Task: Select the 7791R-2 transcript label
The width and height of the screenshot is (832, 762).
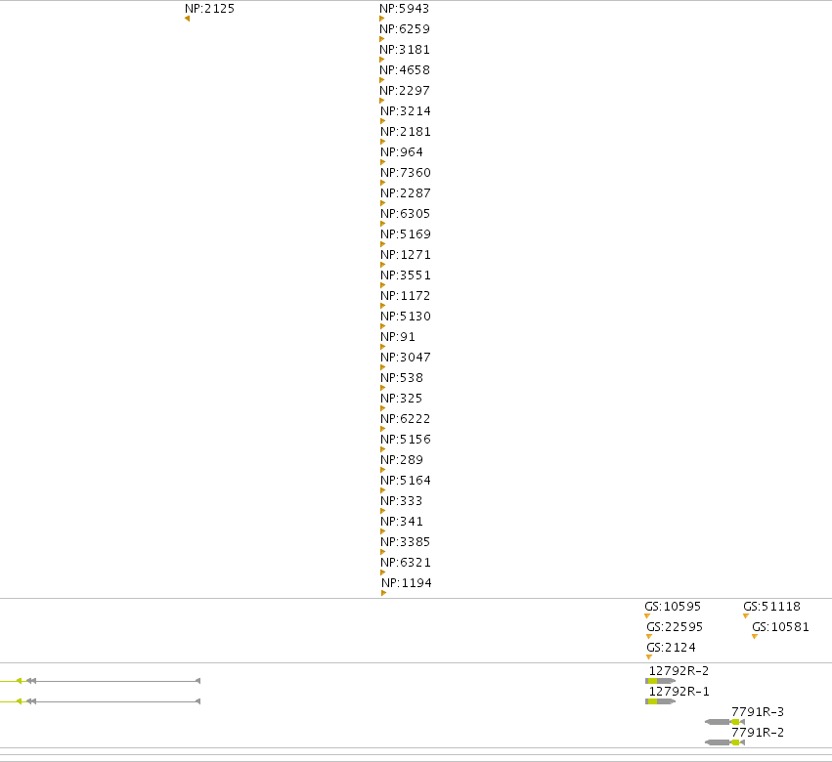Action: [x=758, y=733]
